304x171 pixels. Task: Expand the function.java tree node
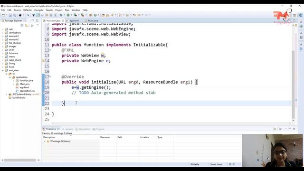point(14,81)
